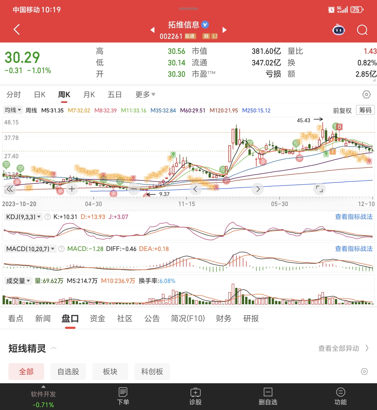The image size is (377, 410).
Task: Tap the 诊股 diagnosis icon
Action: click(195, 392)
